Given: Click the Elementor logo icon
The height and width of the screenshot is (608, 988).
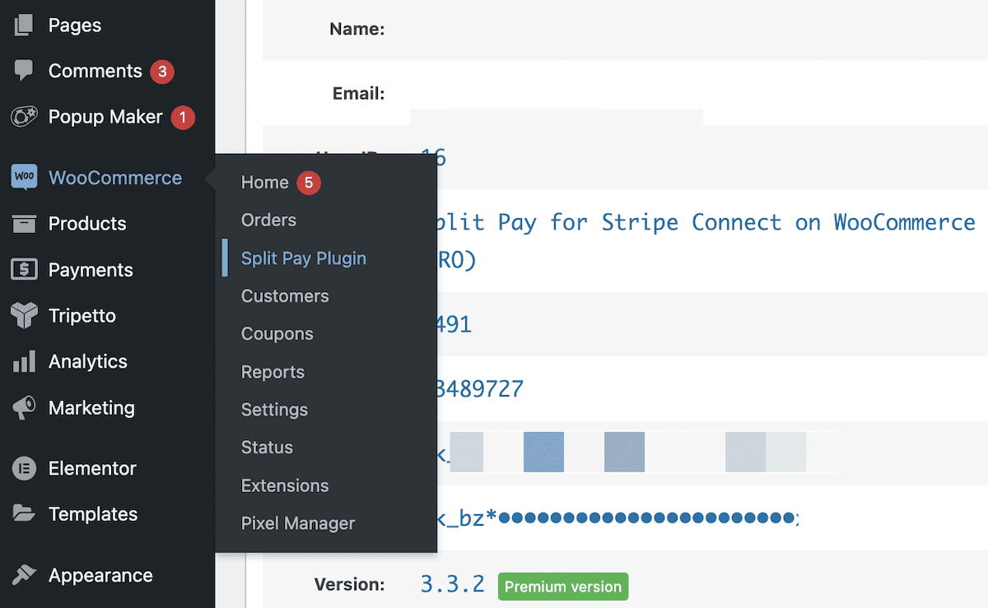Looking at the screenshot, I should pos(24,468).
